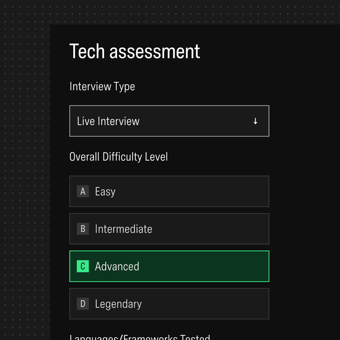Click the Tech assessment heading
Screen dimensions: 340x340
tap(135, 51)
